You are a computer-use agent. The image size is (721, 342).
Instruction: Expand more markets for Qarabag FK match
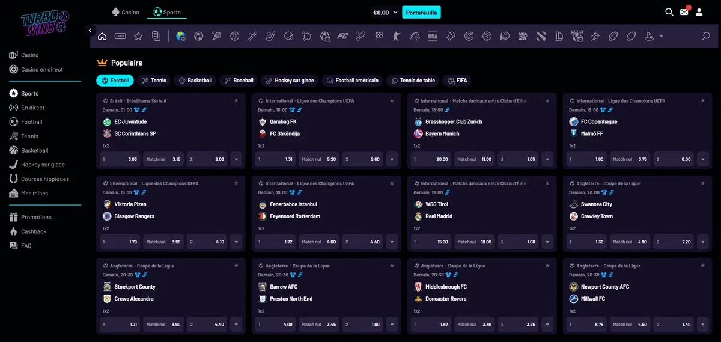coord(392,159)
